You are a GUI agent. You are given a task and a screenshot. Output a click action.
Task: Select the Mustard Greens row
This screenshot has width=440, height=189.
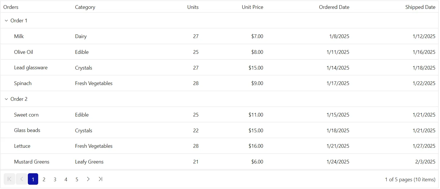220,162
